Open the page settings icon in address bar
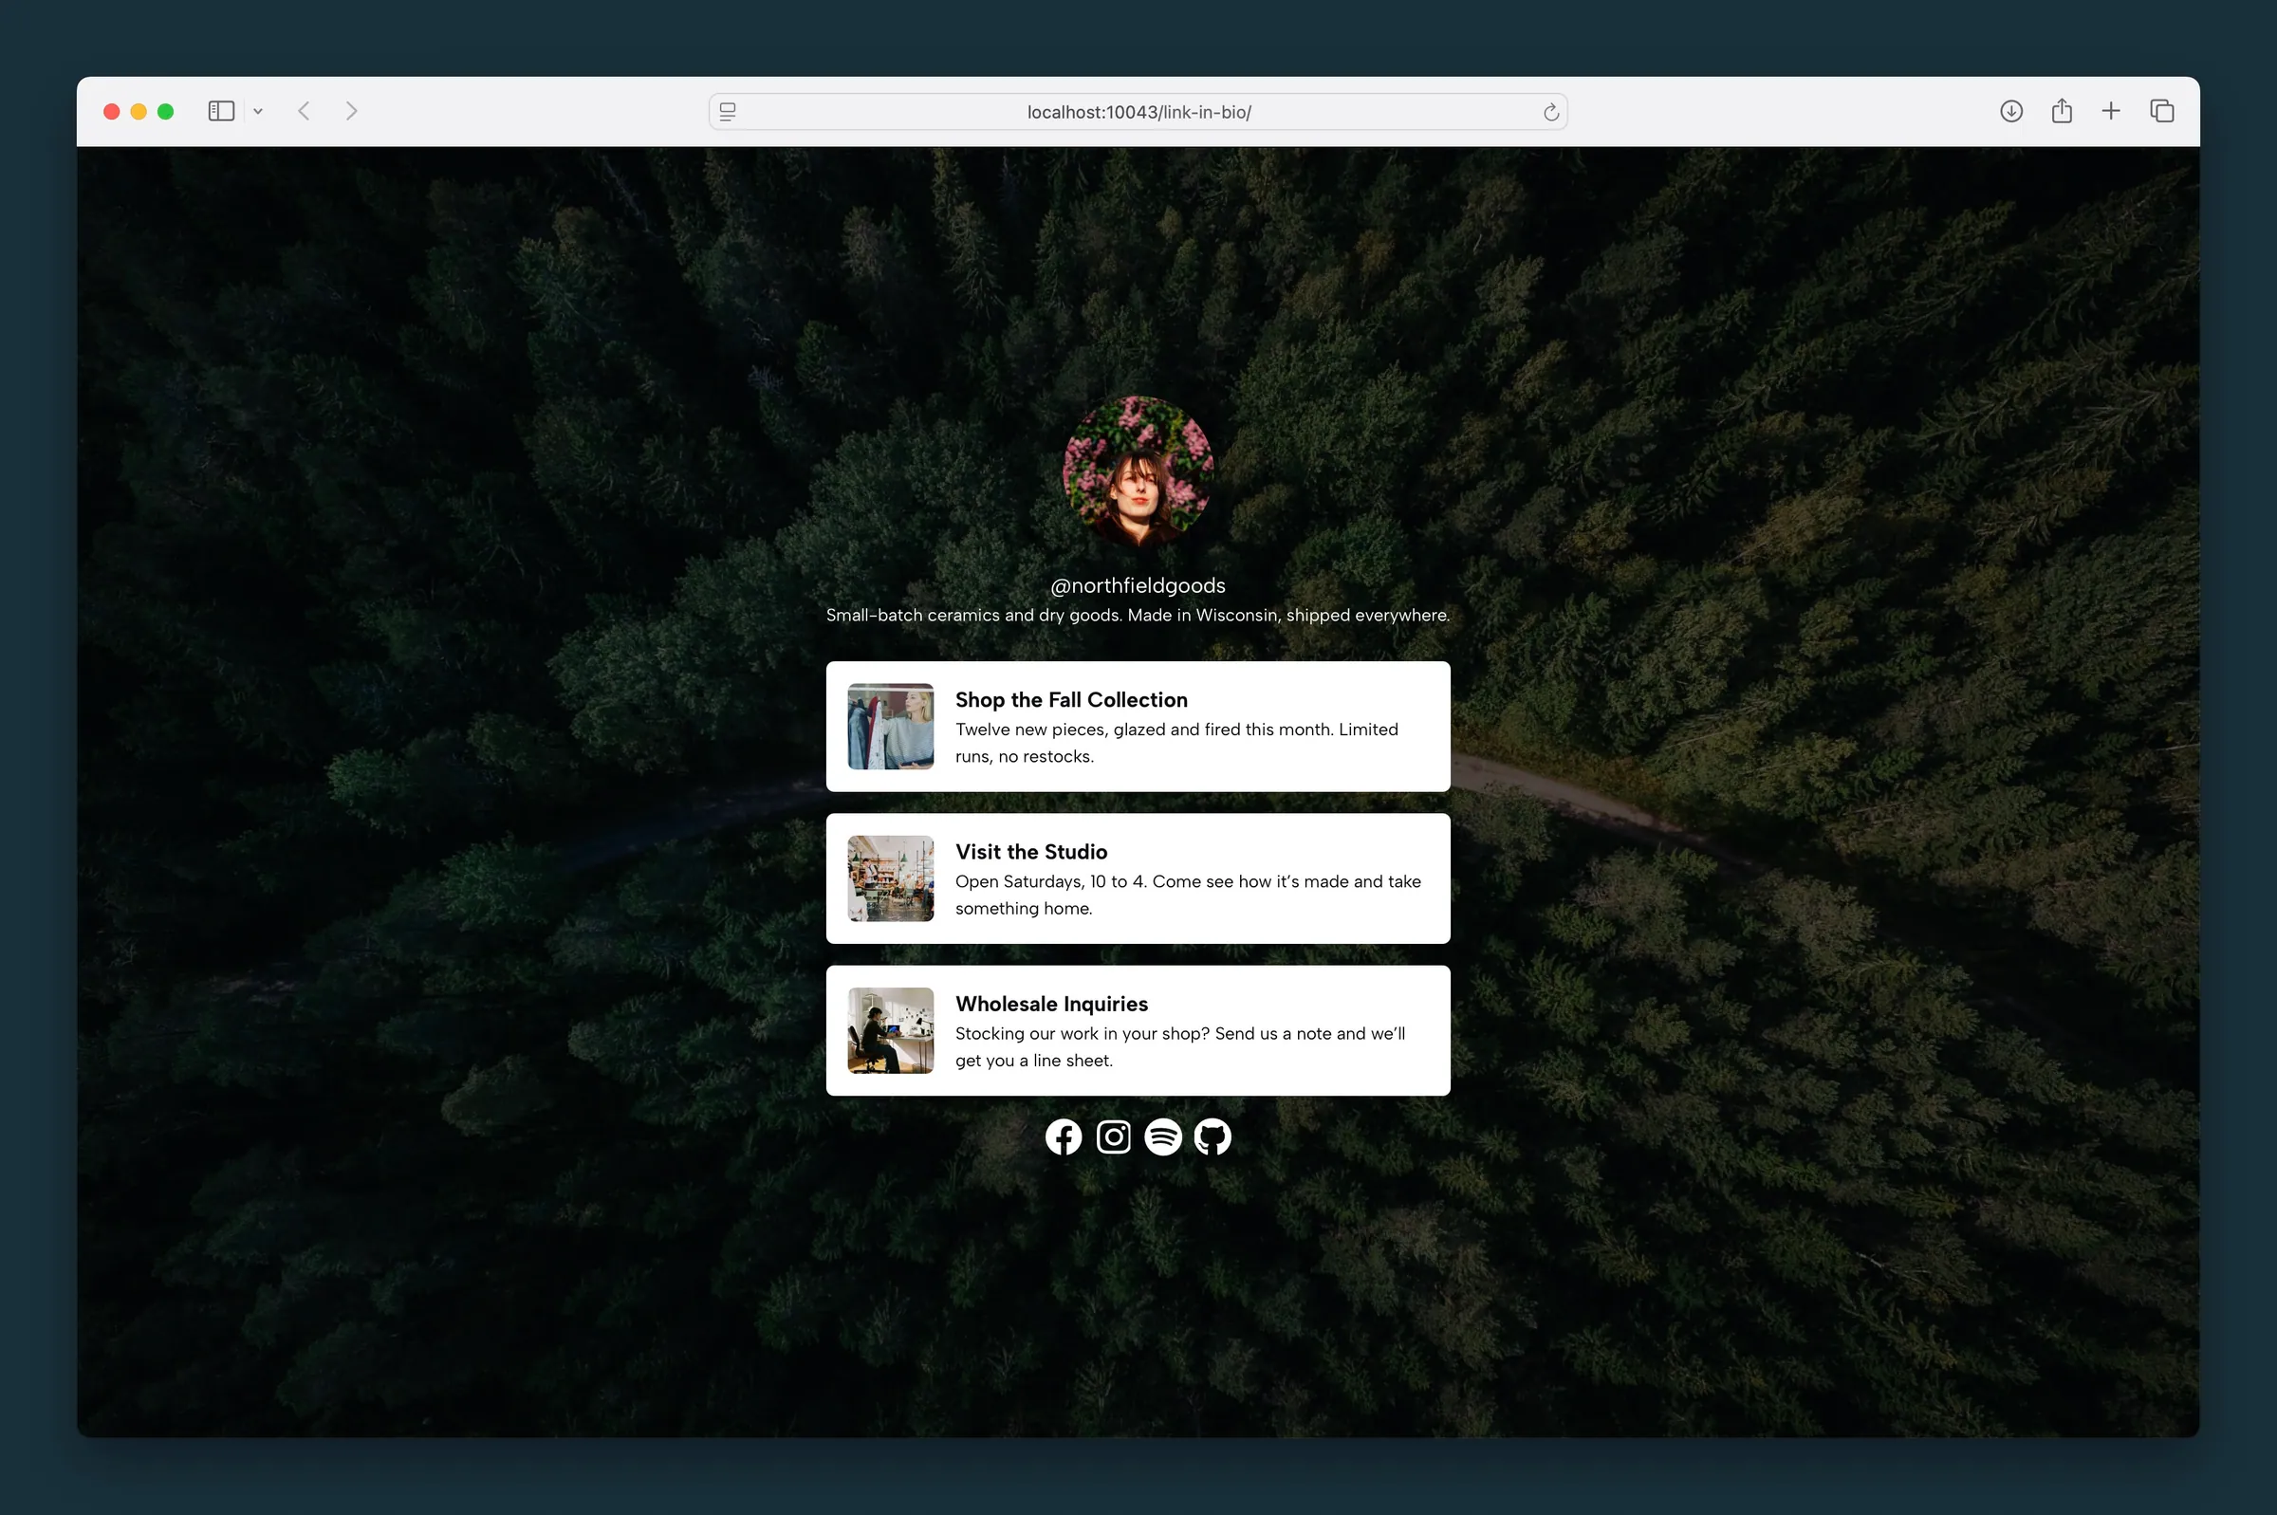 tap(728, 112)
